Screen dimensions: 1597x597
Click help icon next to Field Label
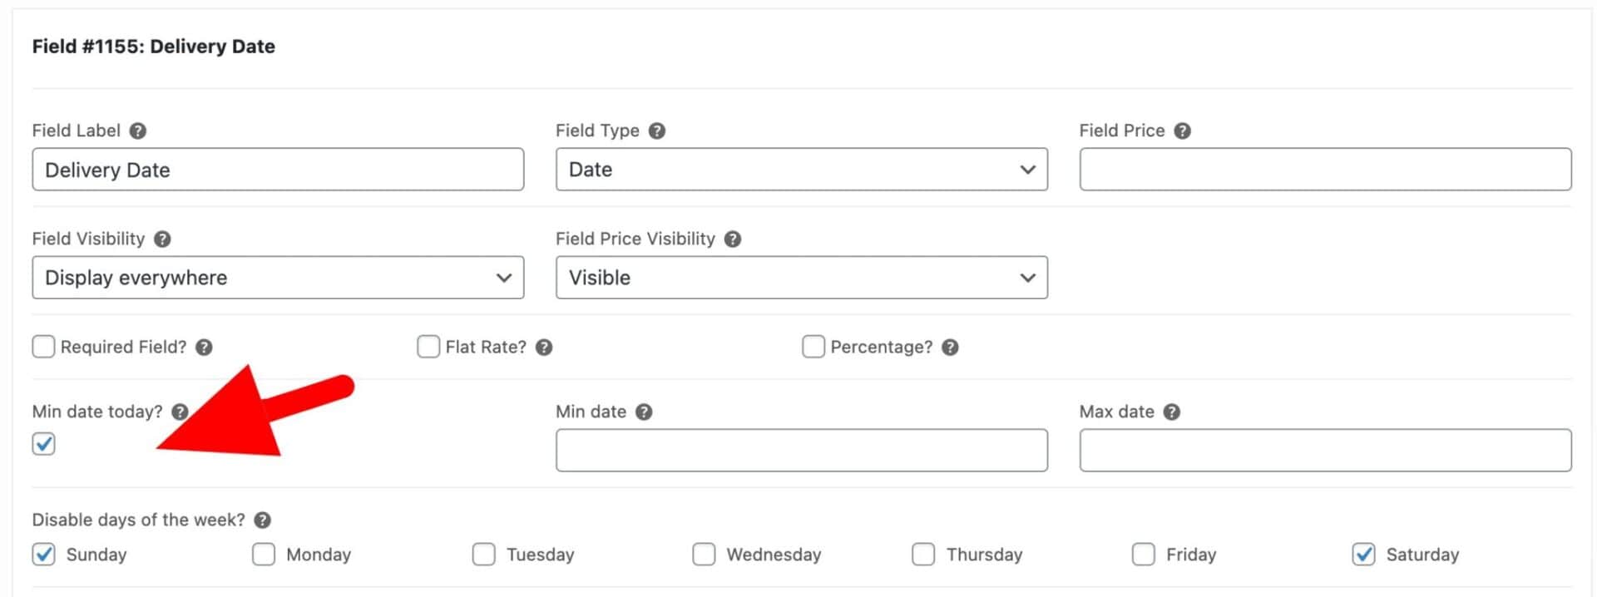(138, 131)
